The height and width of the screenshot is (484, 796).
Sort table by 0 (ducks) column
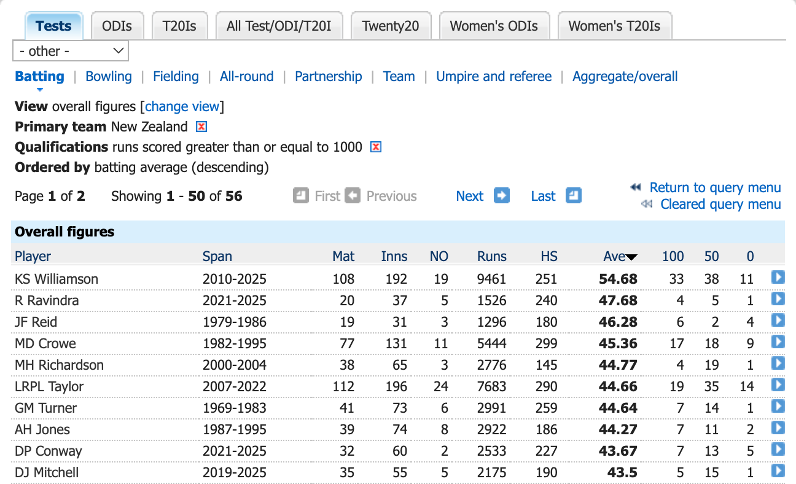[x=750, y=256]
